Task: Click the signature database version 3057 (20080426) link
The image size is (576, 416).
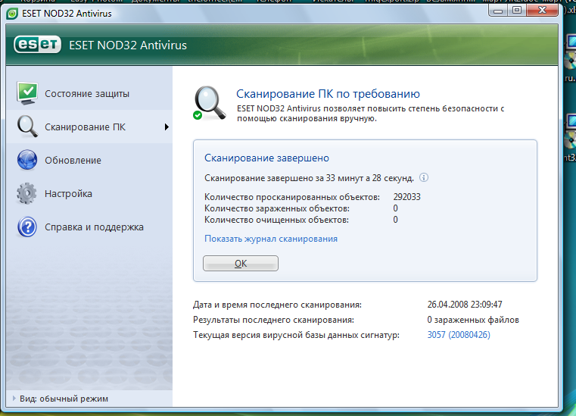Action: click(459, 335)
